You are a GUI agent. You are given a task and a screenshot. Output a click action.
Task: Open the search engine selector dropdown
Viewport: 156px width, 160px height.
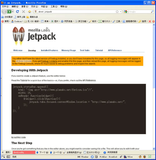click(126, 12)
